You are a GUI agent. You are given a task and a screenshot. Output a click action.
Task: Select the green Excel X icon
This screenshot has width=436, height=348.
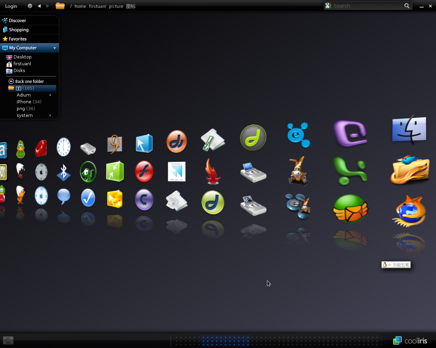(350, 171)
